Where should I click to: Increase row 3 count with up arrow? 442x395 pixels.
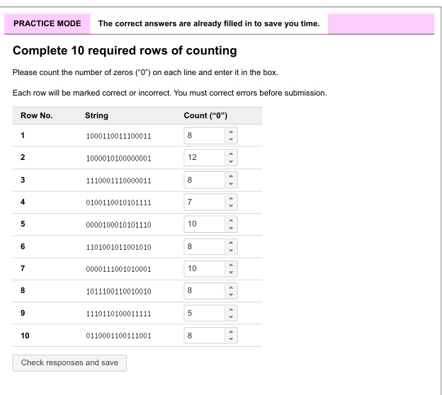(231, 177)
